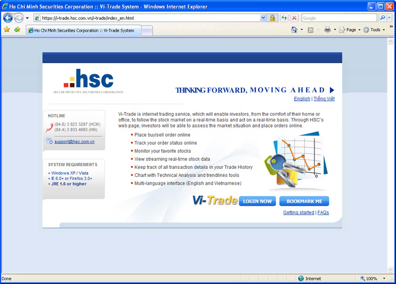Viewport: 396px width, 284px height.
Task: Expand the address bar history dropdown
Action: pyautogui.click(x=263, y=18)
